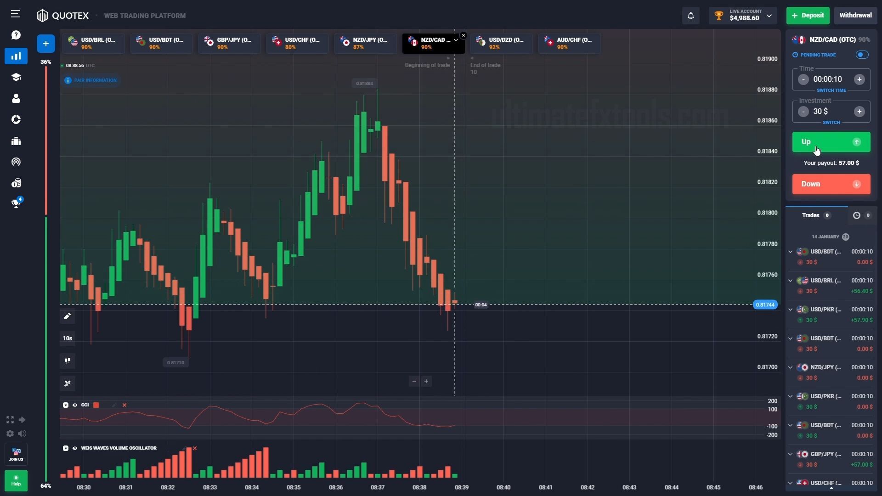Switch to GBP/JPY asset tab

click(x=230, y=43)
